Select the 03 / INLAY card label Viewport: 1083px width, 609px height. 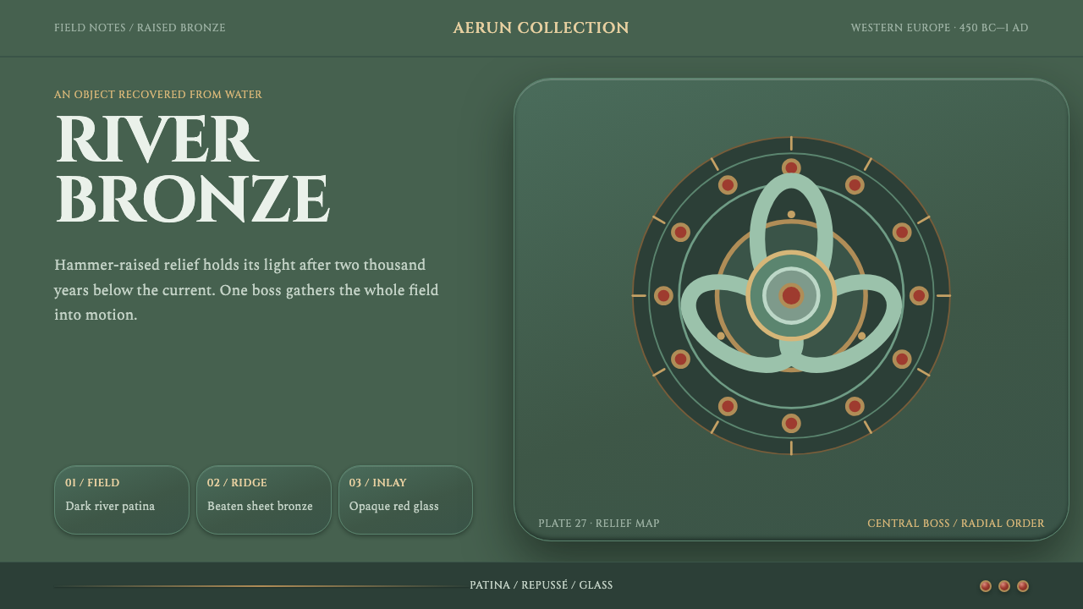[x=377, y=483]
